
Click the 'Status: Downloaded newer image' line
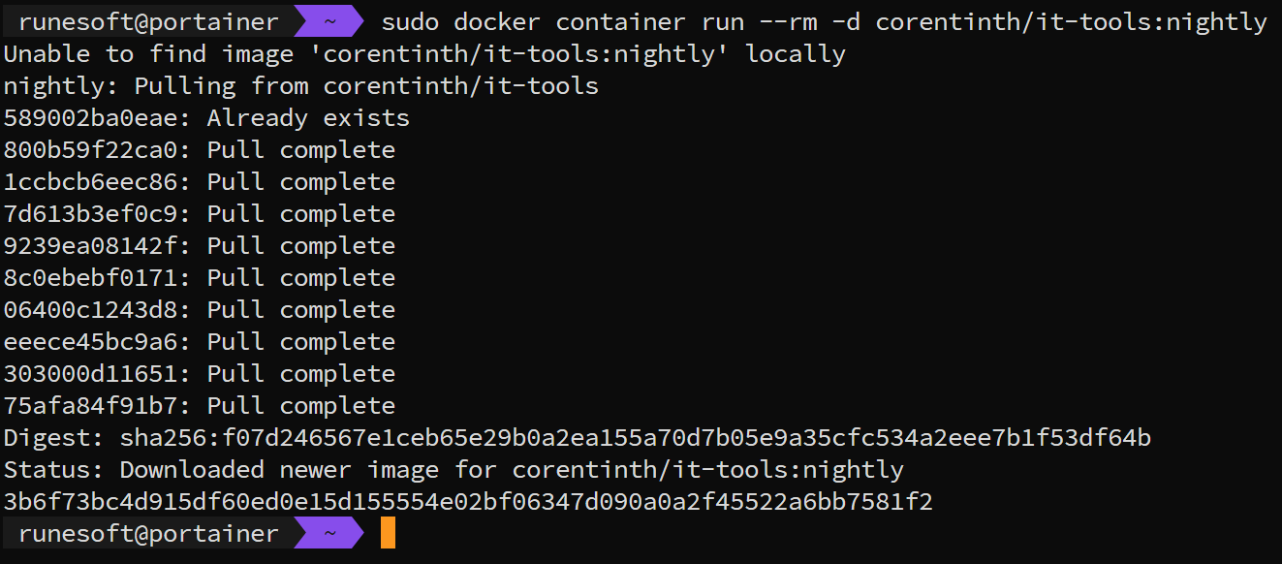click(453, 470)
